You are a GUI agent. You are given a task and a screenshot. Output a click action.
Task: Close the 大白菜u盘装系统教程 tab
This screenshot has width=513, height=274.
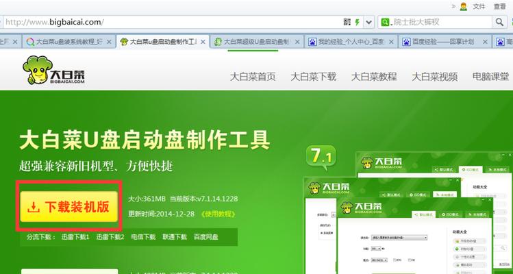click(x=110, y=42)
